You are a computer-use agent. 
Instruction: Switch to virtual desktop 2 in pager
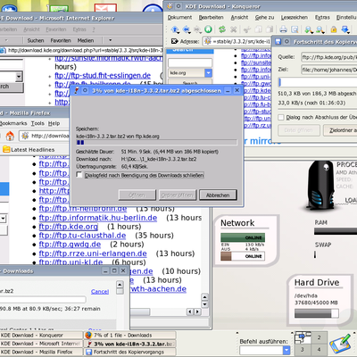point(319,337)
